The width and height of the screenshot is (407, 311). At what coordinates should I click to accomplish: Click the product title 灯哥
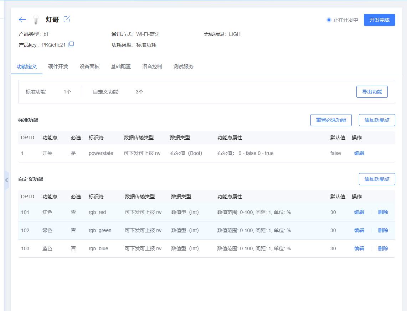click(52, 20)
